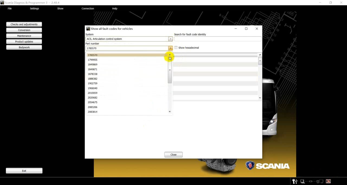Viewport: 347px width, 185px height.
Task: Select part number 1785570 in the list
Action: (x=127, y=55)
